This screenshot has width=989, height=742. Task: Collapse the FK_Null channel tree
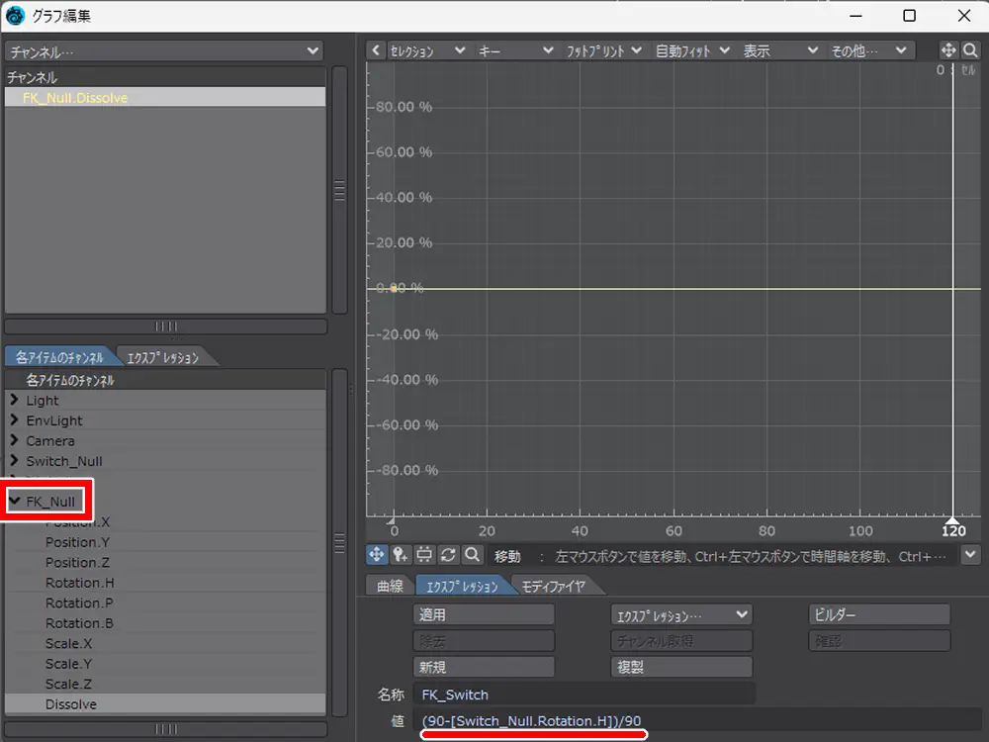(15, 502)
